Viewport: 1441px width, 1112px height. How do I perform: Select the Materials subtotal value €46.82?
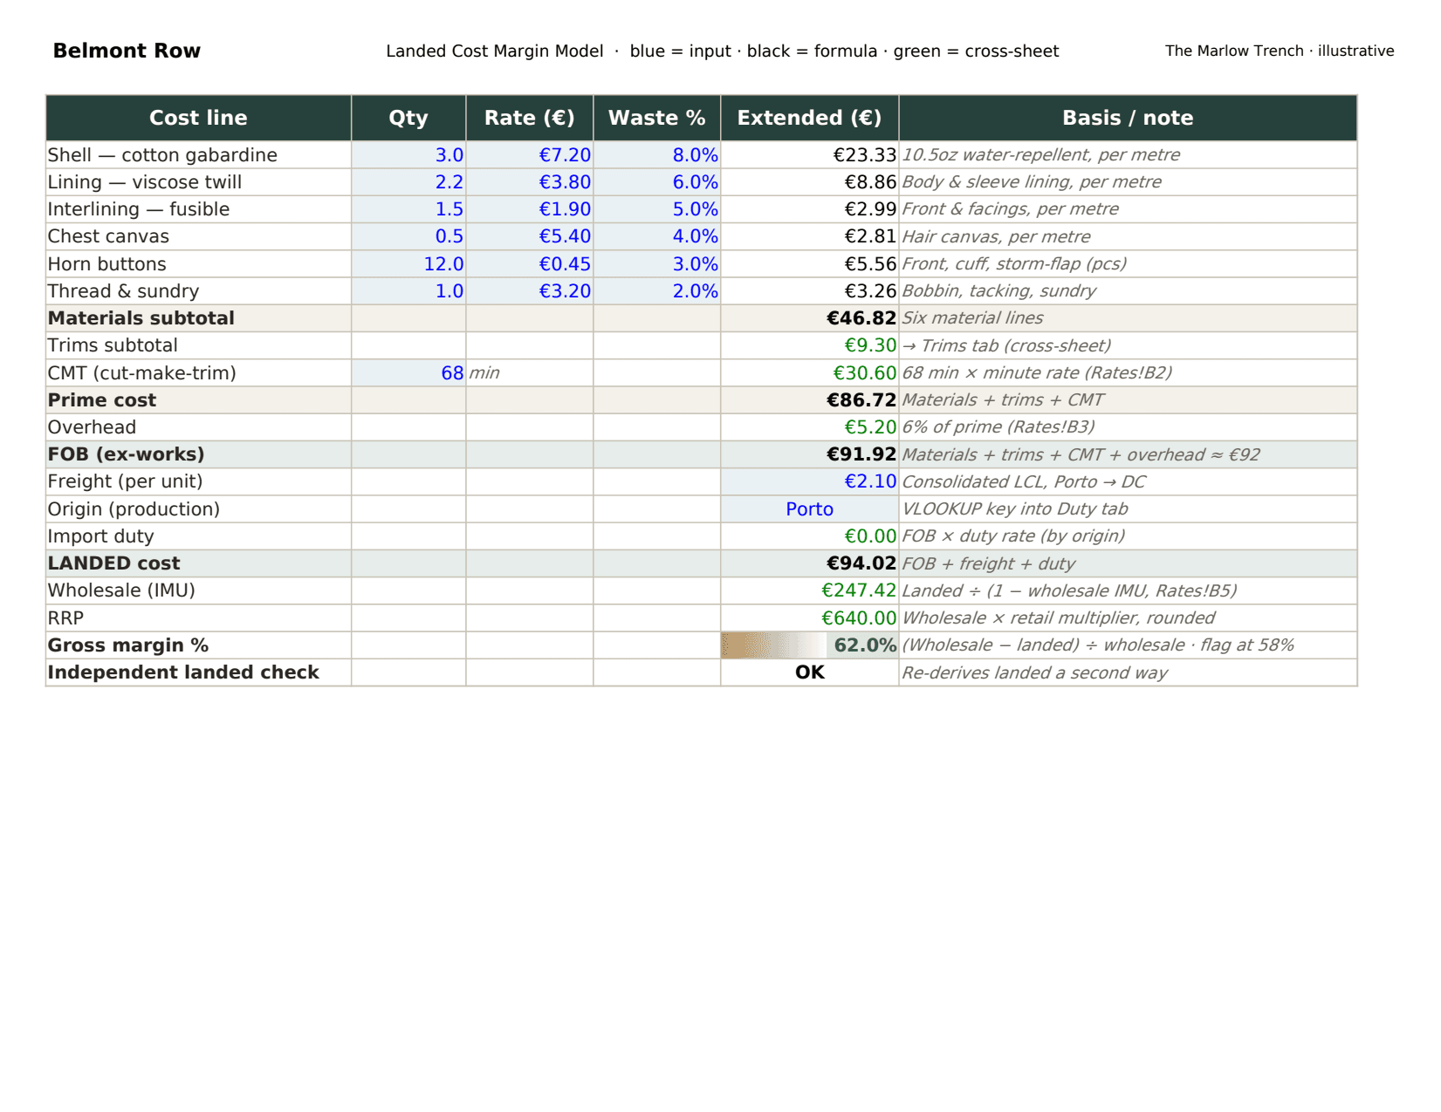tap(810, 318)
